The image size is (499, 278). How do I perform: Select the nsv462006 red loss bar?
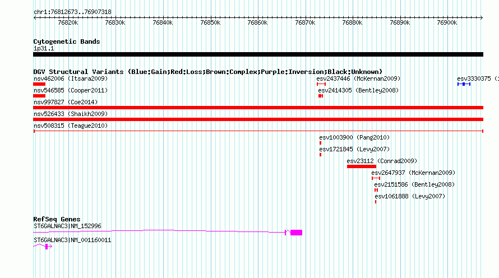click(39, 84)
